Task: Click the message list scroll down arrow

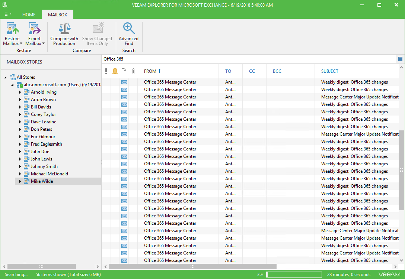Action: 401,260
